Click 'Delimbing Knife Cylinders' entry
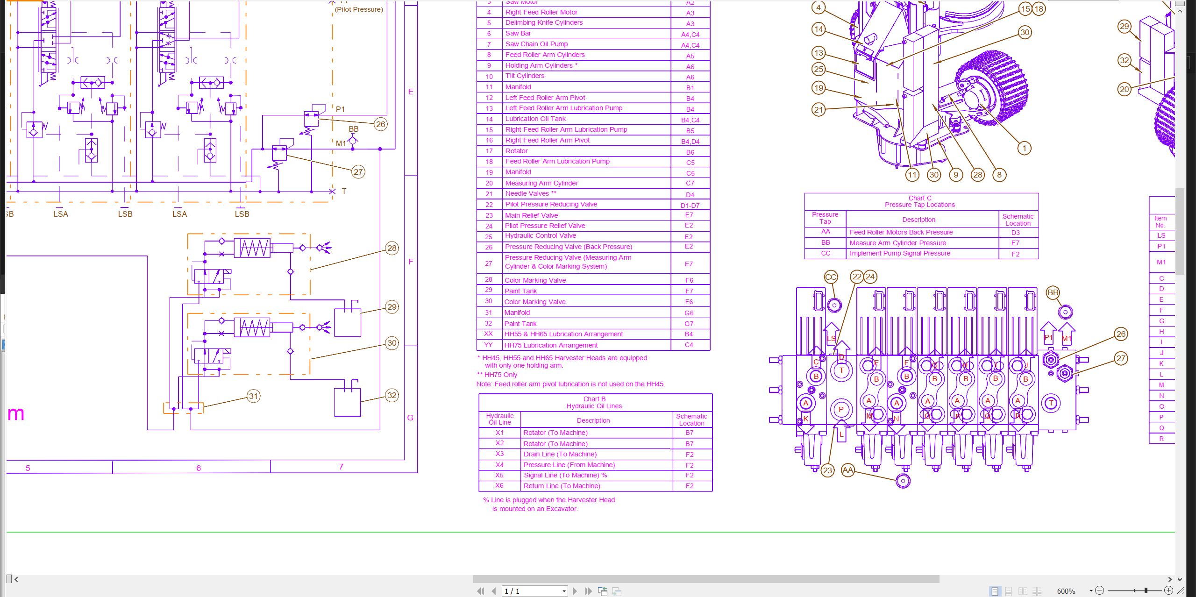The image size is (1196, 597). [x=544, y=22]
